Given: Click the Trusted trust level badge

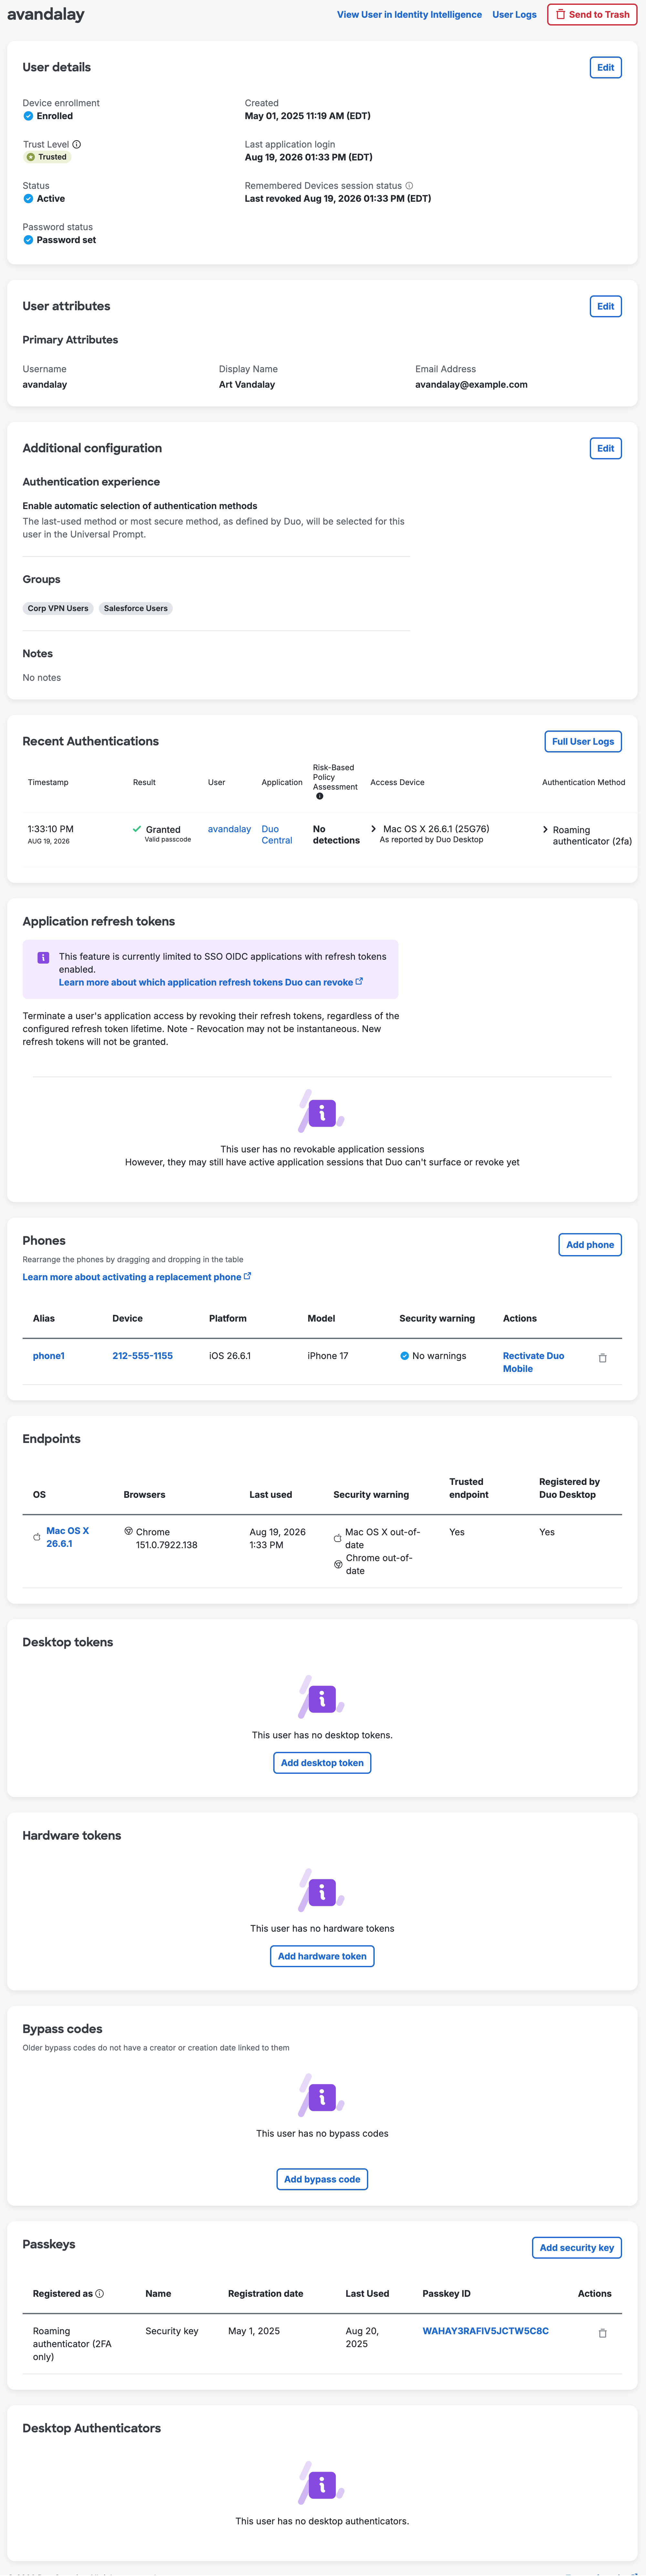Looking at the screenshot, I should point(47,157).
